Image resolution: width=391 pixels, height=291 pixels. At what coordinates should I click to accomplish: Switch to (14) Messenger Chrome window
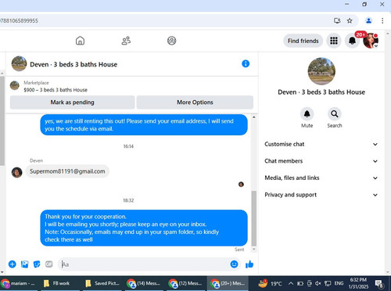(144, 283)
